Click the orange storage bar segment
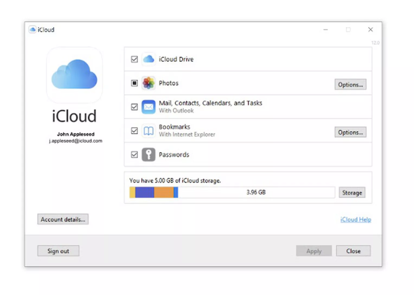This screenshot has width=414, height=295. (x=164, y=193)
